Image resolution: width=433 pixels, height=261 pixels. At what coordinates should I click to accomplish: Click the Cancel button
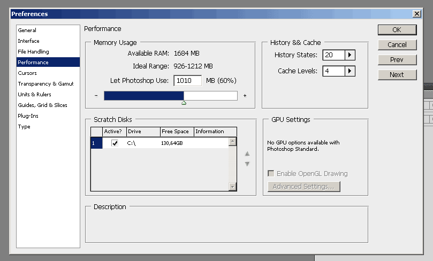point(397,45)
